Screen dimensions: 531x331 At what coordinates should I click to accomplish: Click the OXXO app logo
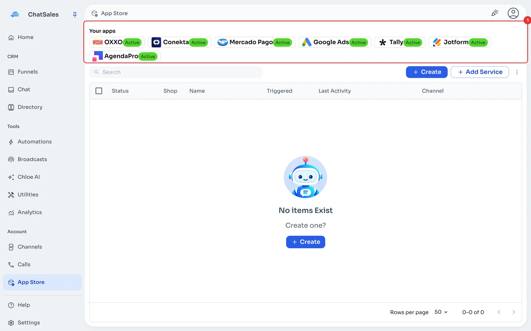tap(98, 42)
